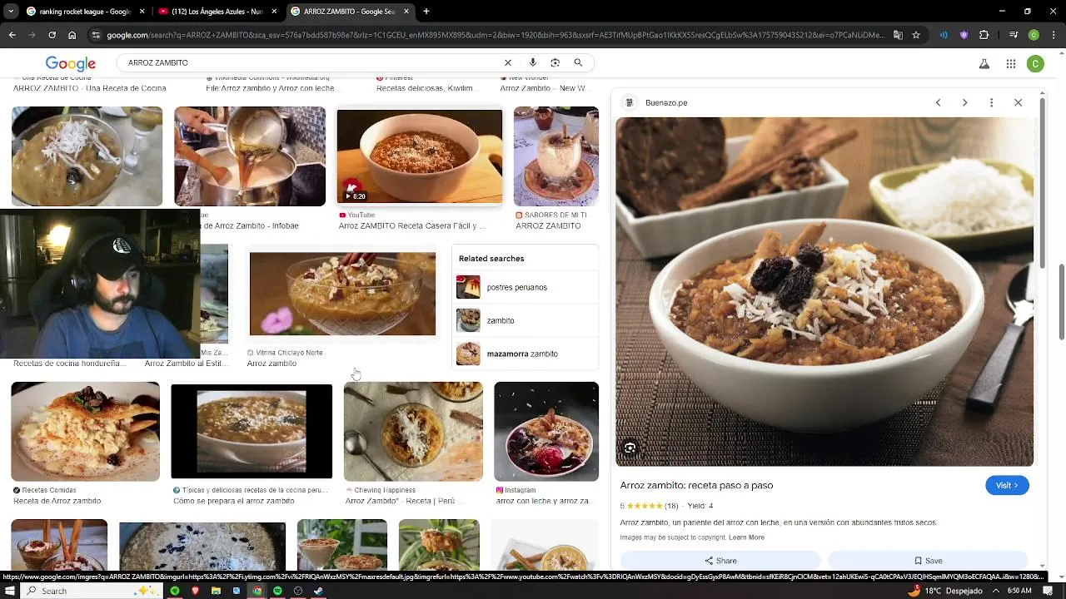Open File Explorer from taskbar

click(x=216, y=591)
